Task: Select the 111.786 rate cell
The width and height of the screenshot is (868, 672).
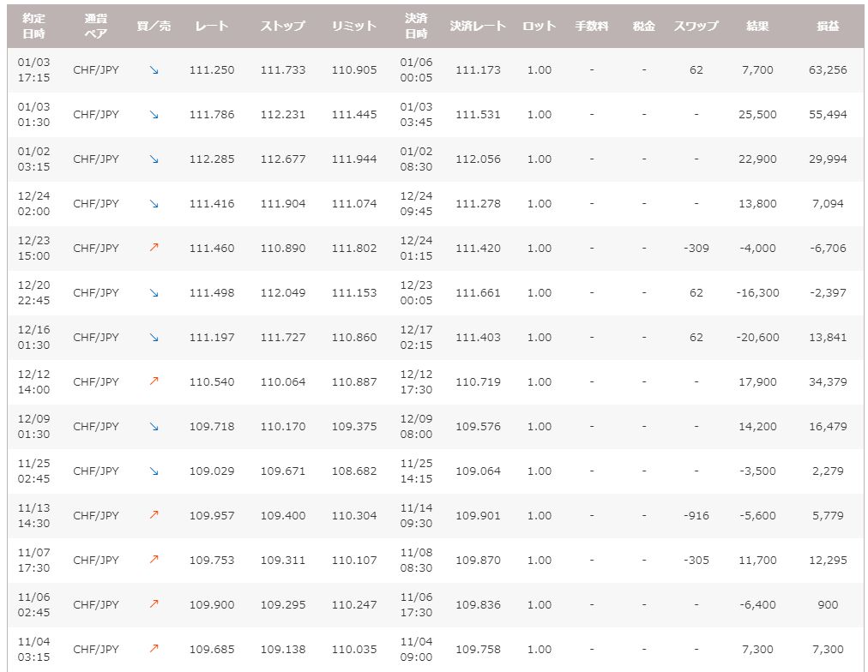Action: point(211,115)
